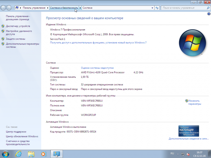Click 'Оценка системы недоступна' link
211x158 pixels.
(97, 68)
